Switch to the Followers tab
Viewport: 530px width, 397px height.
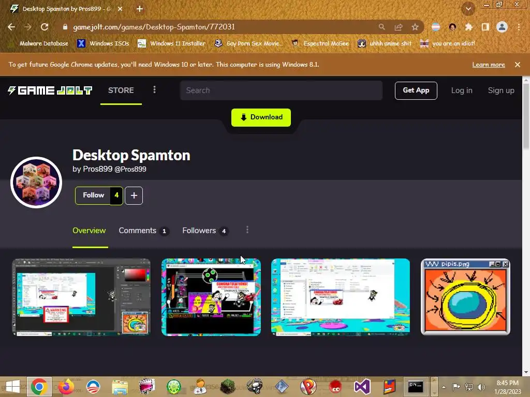pyautogui.click(x=205, y=231)
